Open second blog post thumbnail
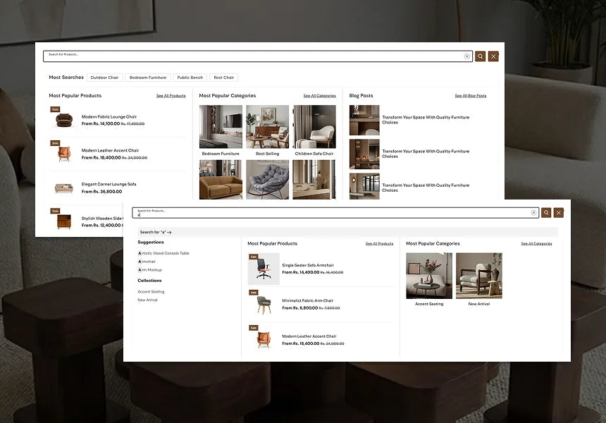Image resolution: width=606 pixels, height=423 pixels. 364,154
